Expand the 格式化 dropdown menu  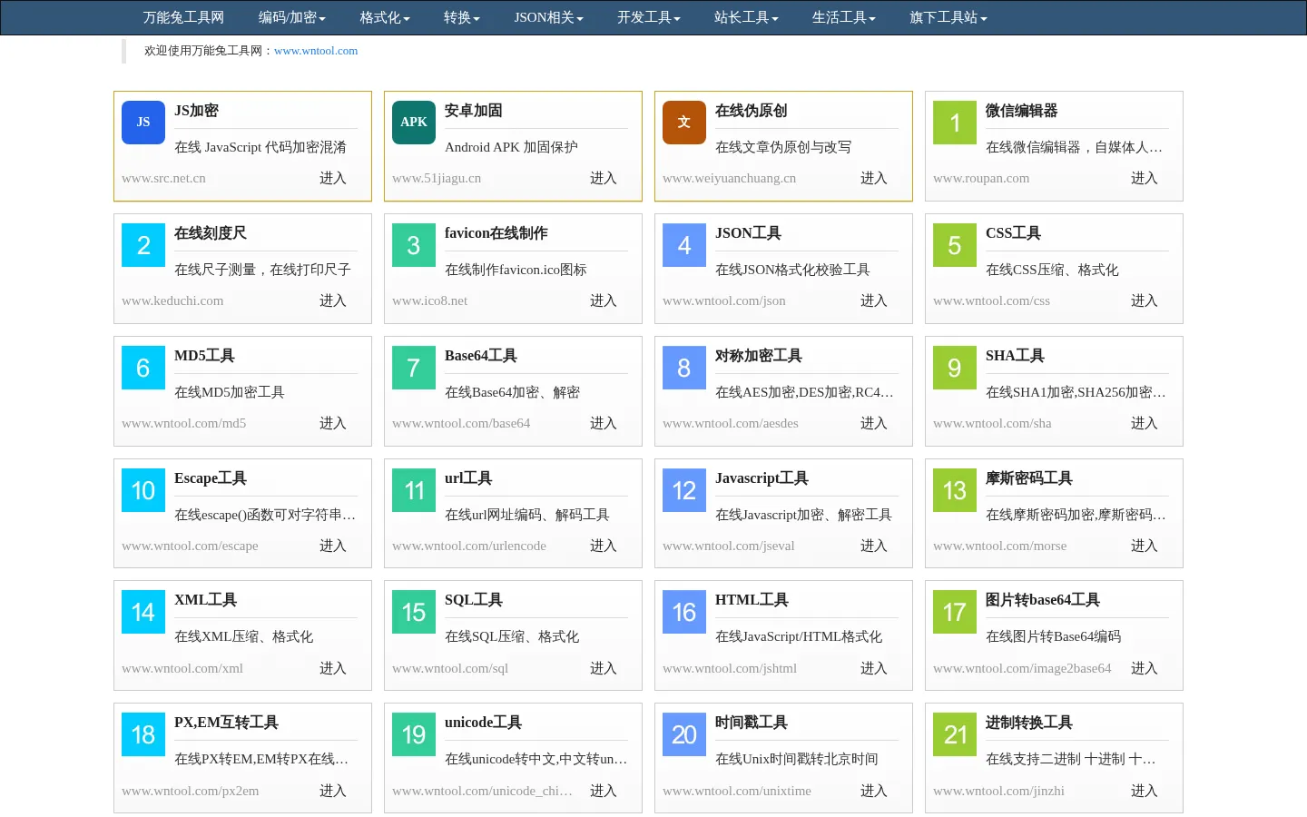coord(385,17)
